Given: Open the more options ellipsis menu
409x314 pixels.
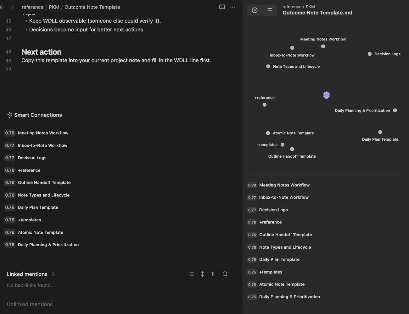Looking at the screenshot, I should [x=233, y=7].
